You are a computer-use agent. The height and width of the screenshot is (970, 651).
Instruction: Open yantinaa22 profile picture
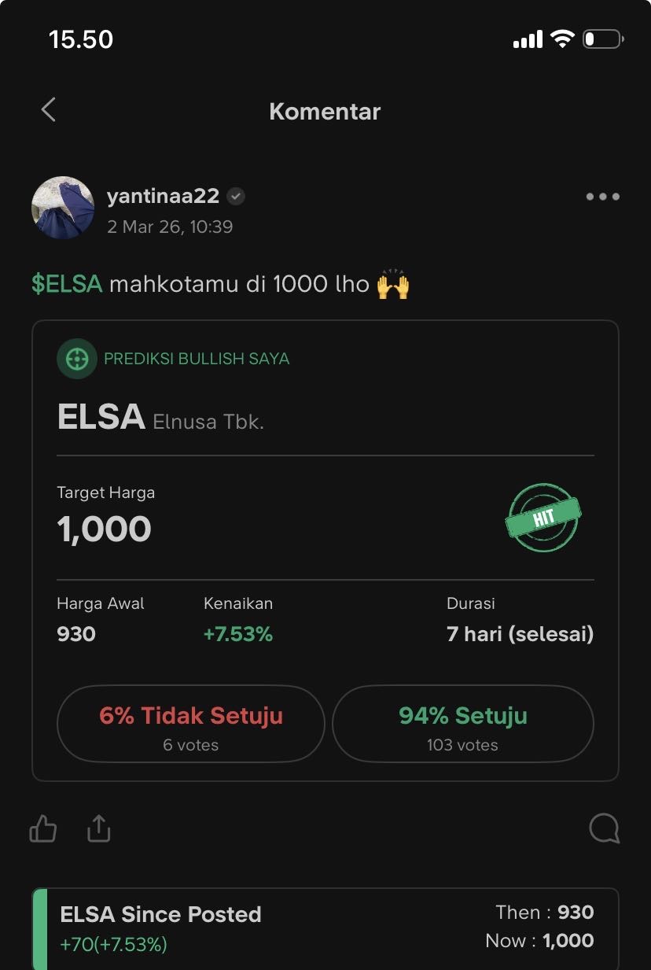point(63,207)
